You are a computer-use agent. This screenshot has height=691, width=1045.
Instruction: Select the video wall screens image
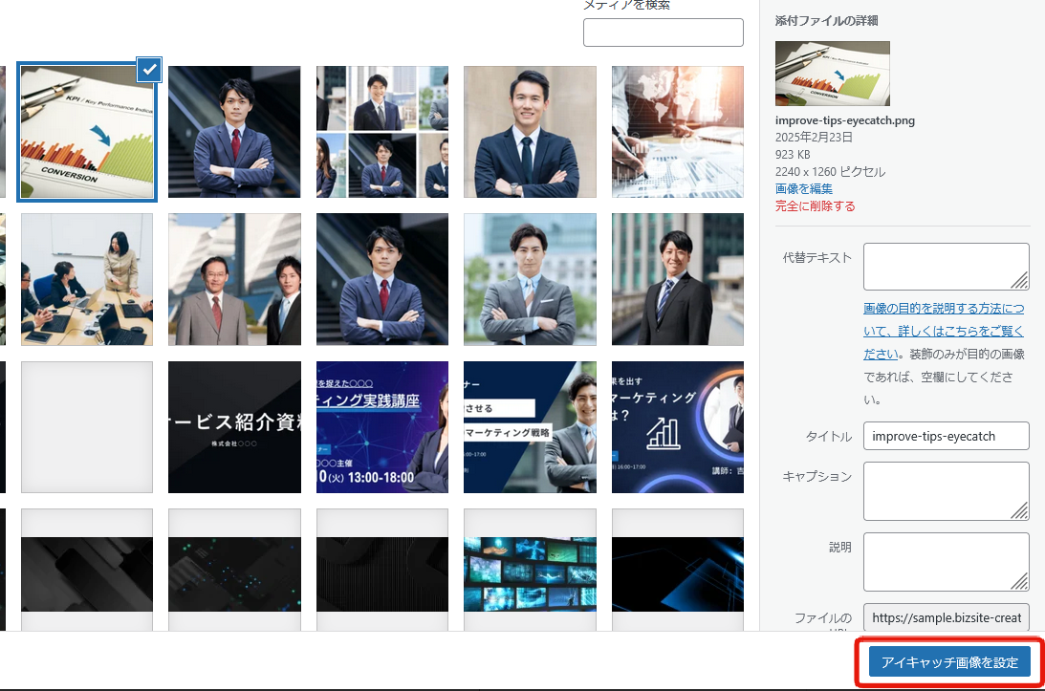530,571
